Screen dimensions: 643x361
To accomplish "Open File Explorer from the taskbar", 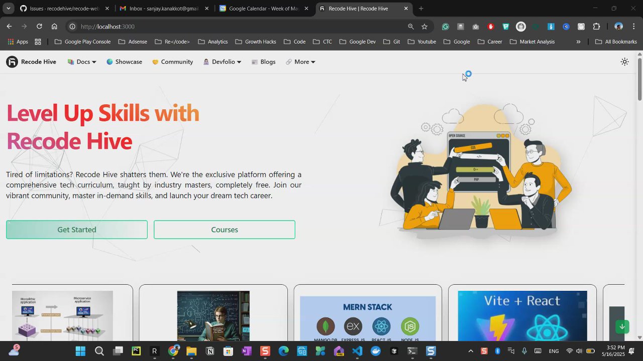I will coord(191,351).
